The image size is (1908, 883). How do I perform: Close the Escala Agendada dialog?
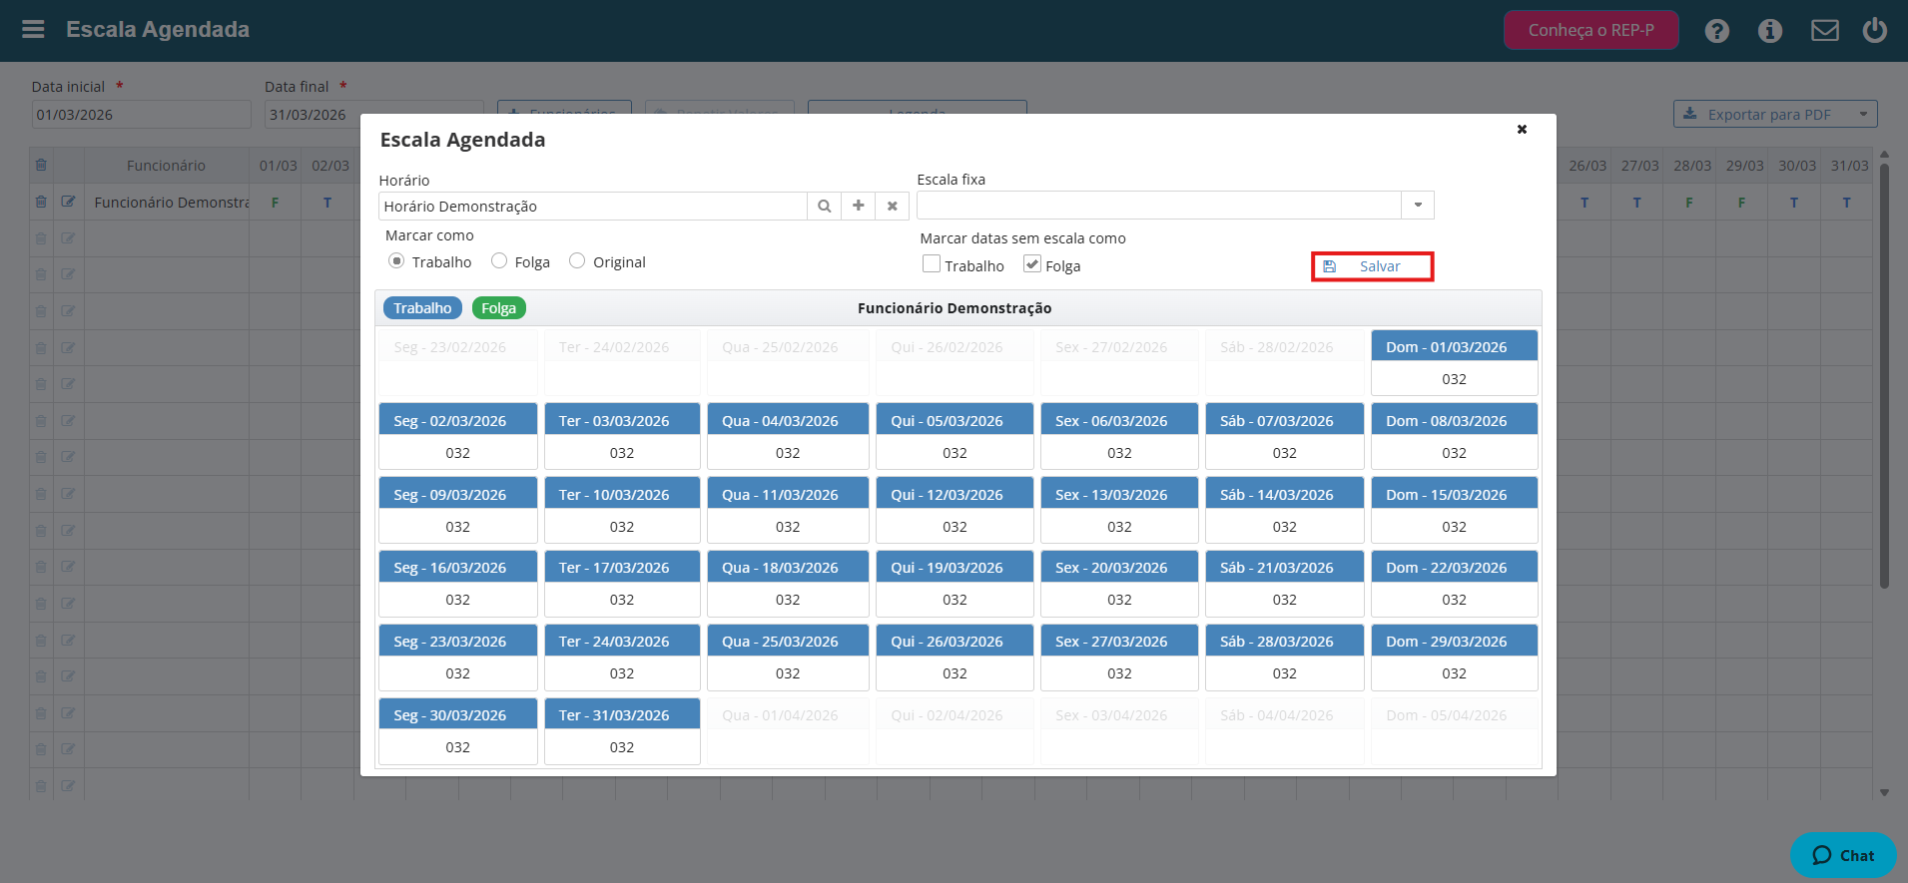tap(1522, 129)
